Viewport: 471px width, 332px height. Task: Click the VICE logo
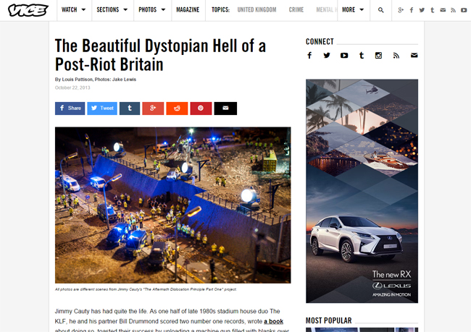coord(28,10)
